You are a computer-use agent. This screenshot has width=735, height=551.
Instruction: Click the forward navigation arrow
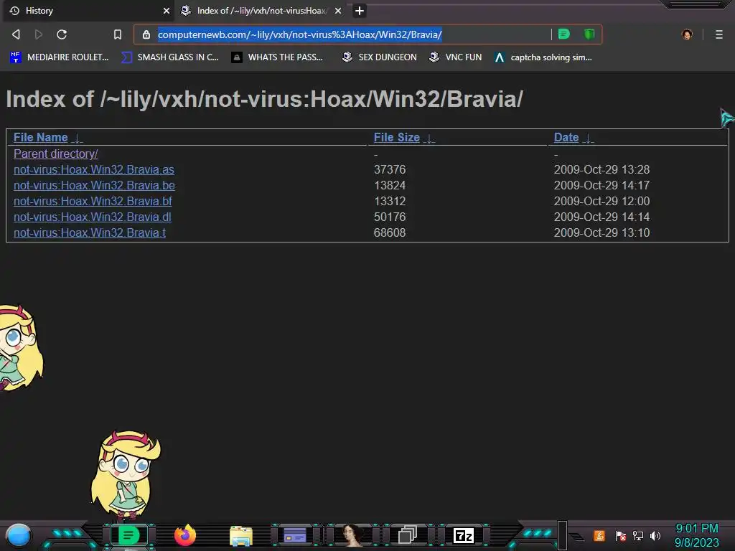39,34
